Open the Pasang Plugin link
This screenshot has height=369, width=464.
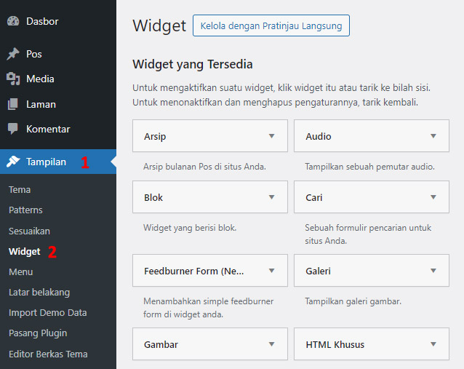pos(38,333)
